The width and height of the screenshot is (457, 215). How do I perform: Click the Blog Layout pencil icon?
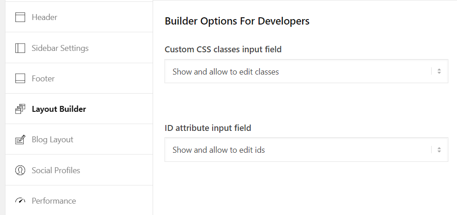tap(20, 140)
